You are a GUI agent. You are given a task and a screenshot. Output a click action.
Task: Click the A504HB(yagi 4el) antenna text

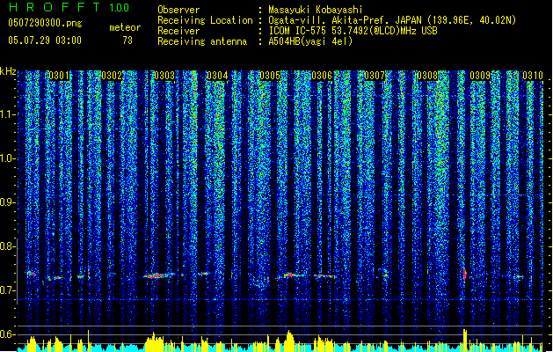(310, 41)
